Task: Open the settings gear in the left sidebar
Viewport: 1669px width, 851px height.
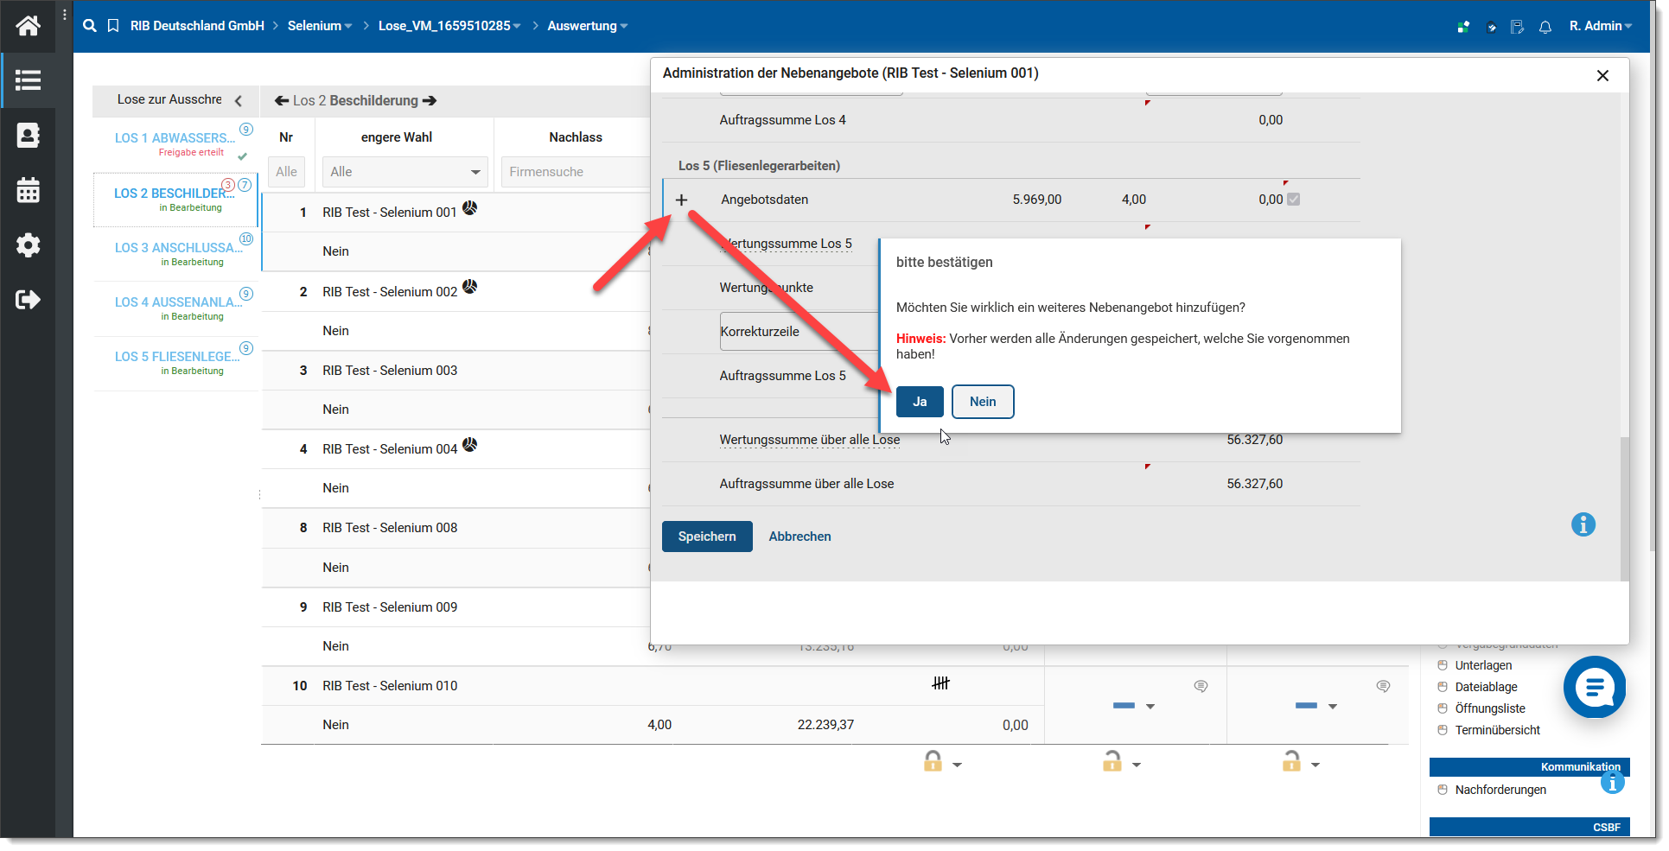Action: (28, 245)
